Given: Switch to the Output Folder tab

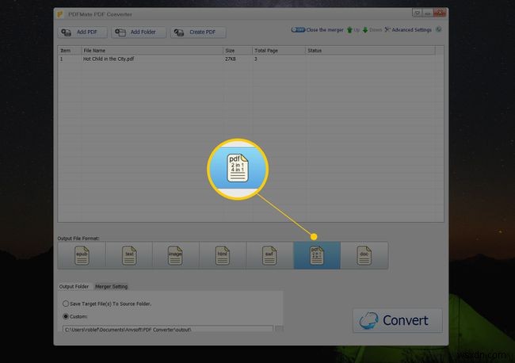Looking at the screenshot, I should (74, 286).
